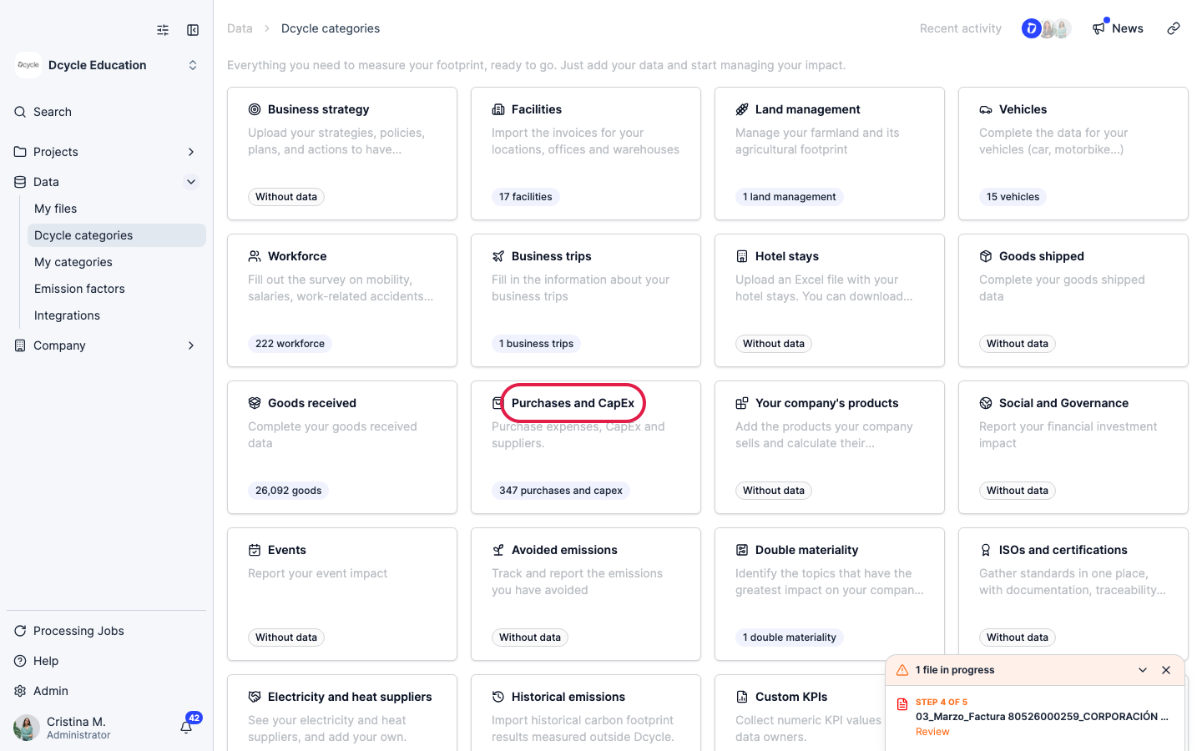The image size is (1202, 751).
Task: Click the News megaphone icon
Action: pyautogui.click(x=1098, y=28)
